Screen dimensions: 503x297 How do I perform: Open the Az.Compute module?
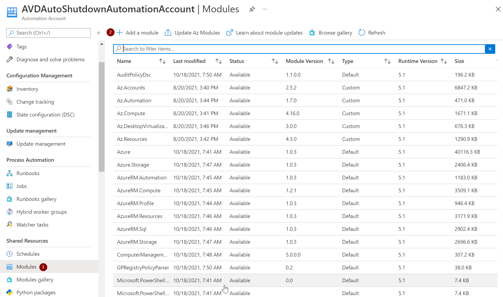point(131,113)
